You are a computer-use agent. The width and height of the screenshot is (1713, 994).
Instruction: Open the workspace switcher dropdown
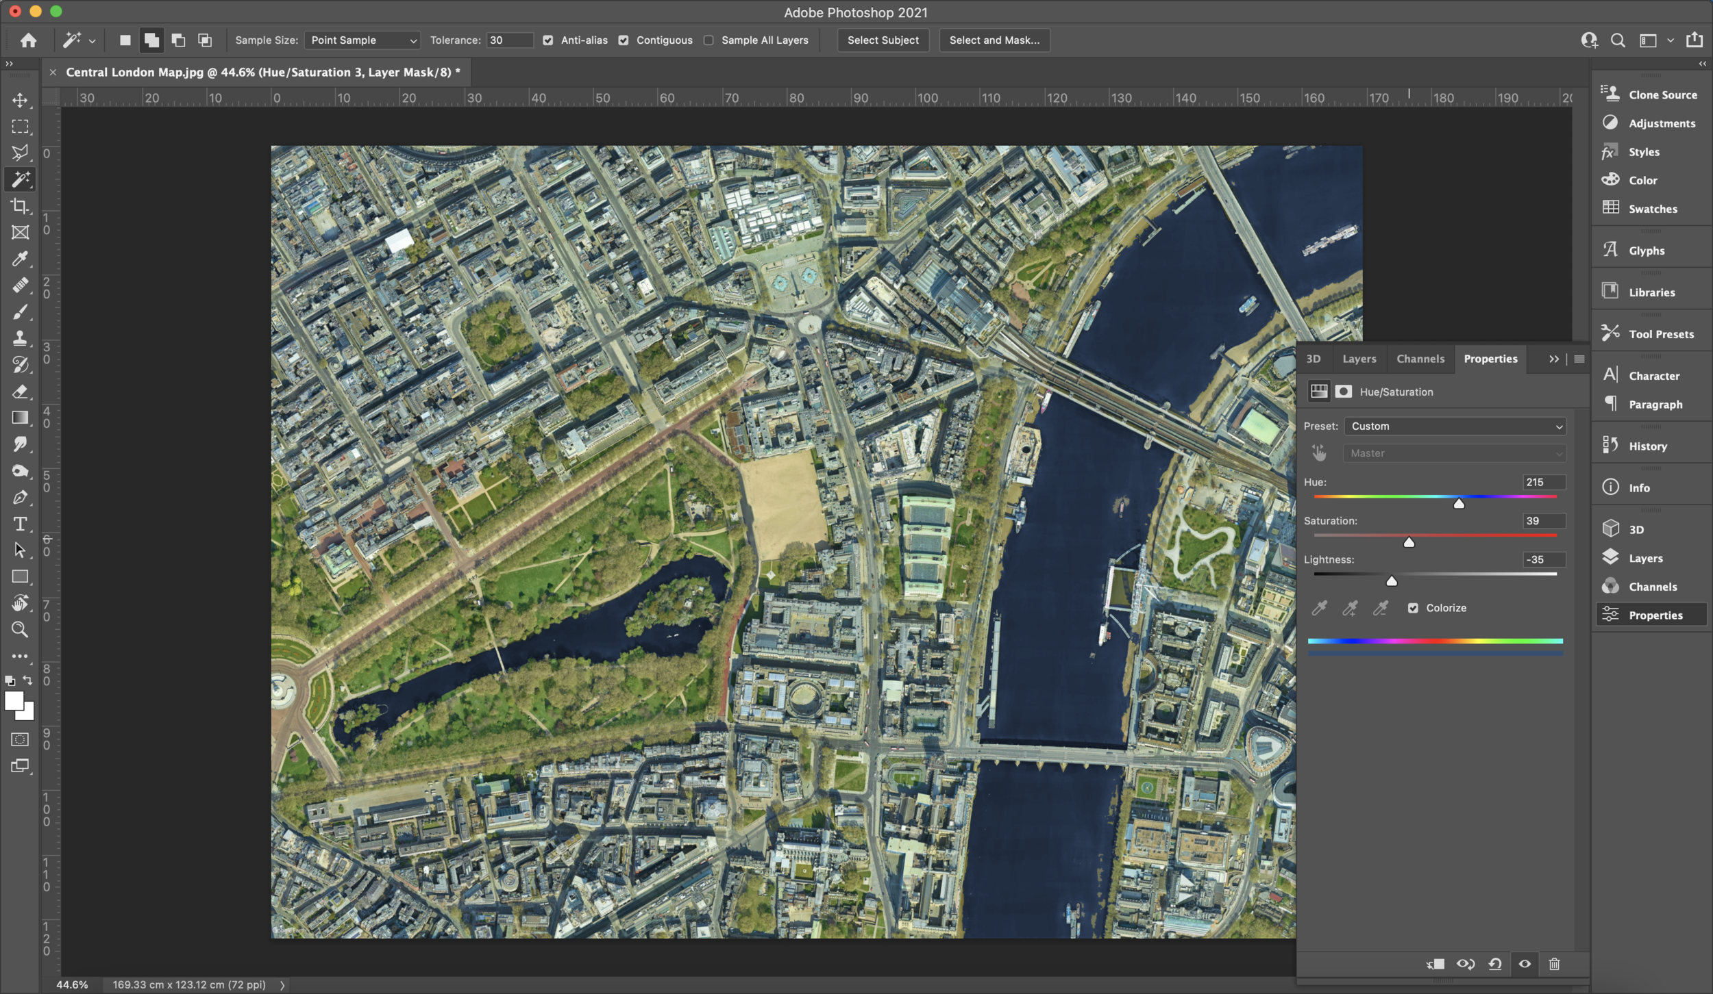(x=1655, y=40)
